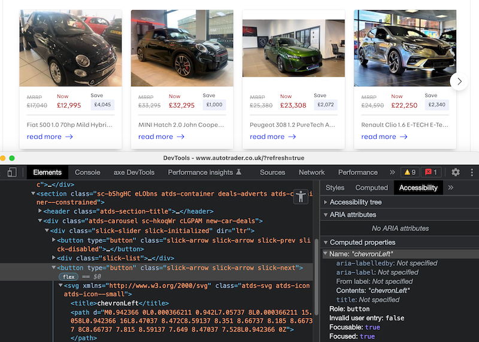Click arrow icon beside Fiat 500 read more
Screen dimensions: 479x342
tap(69, 137)
